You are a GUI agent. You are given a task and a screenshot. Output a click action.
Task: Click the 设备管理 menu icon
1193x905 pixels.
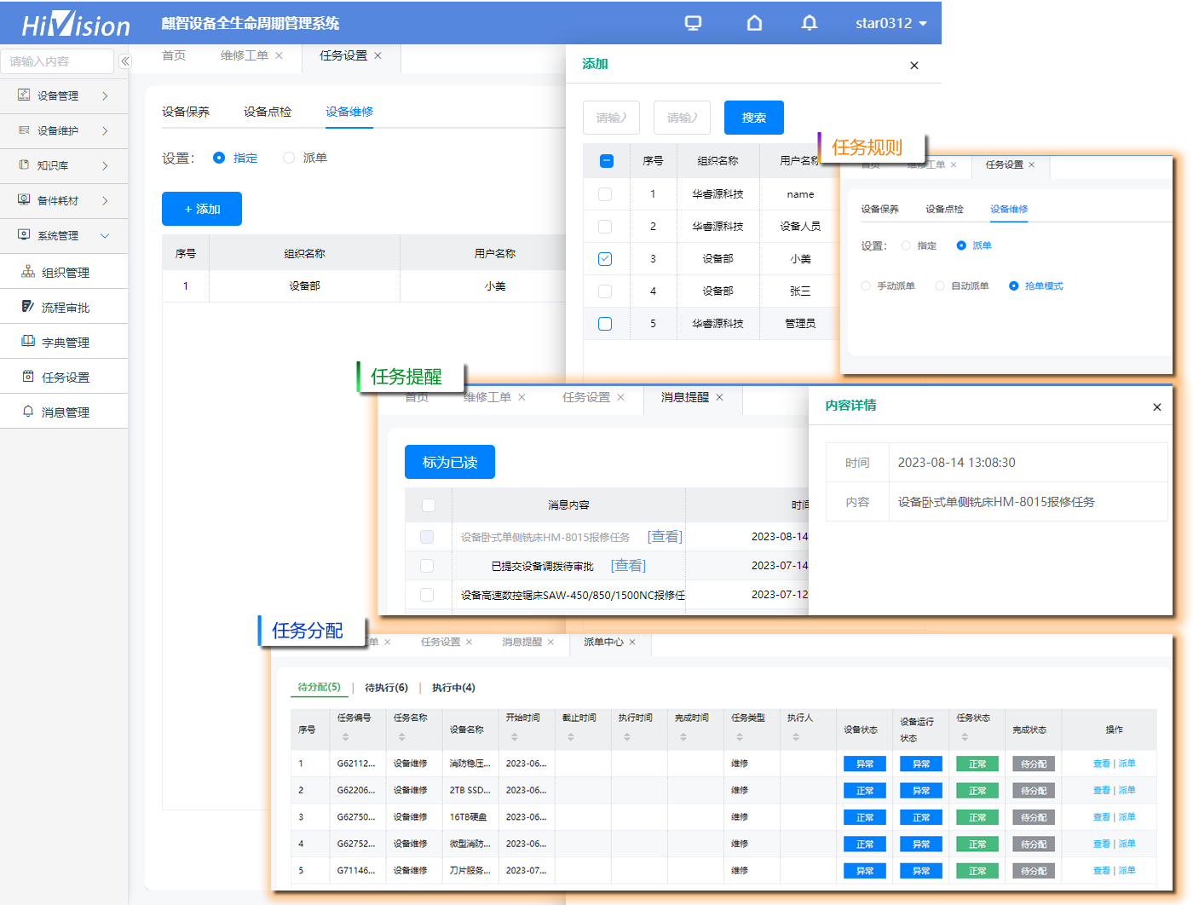(24, 95)
